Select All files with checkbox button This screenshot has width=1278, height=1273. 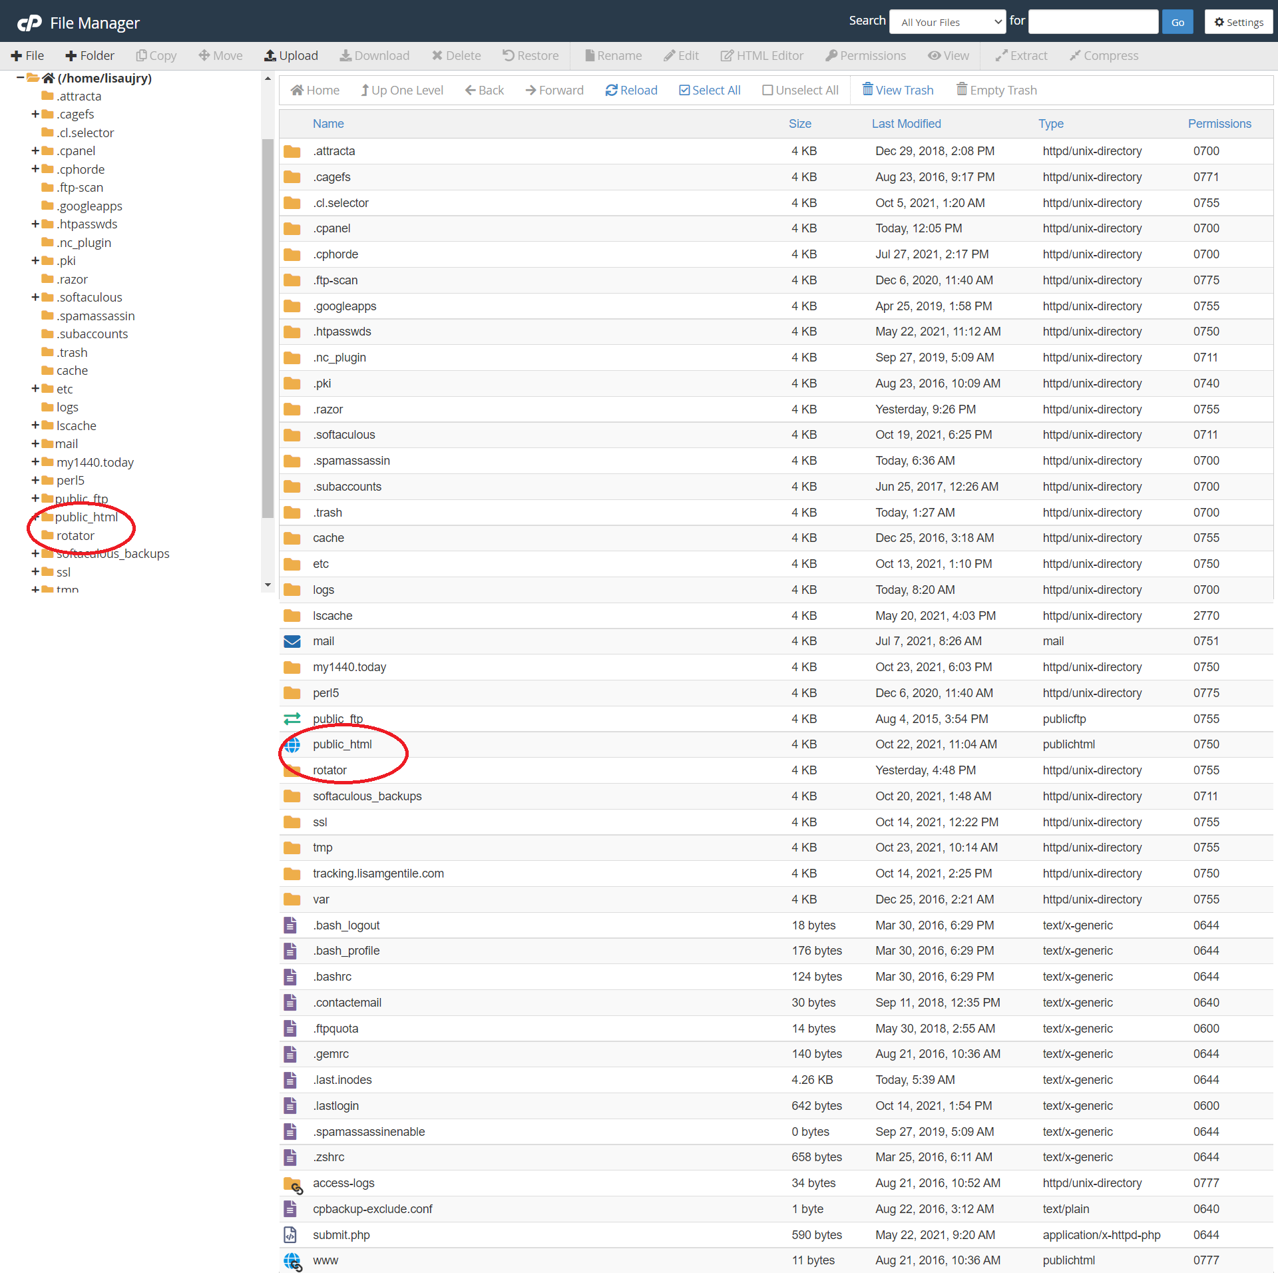pos(710,90)
